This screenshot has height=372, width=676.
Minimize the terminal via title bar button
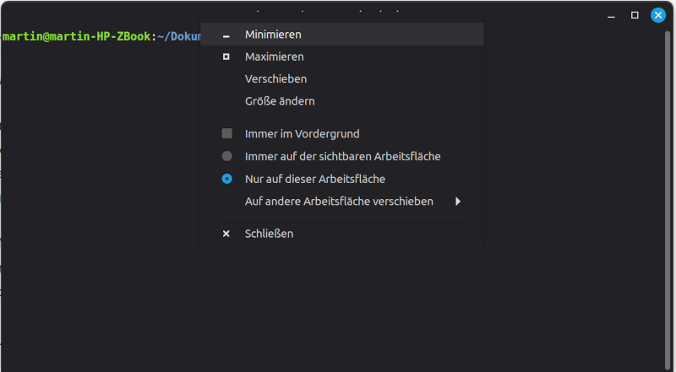pyautogui.click(x=611, y=16)
